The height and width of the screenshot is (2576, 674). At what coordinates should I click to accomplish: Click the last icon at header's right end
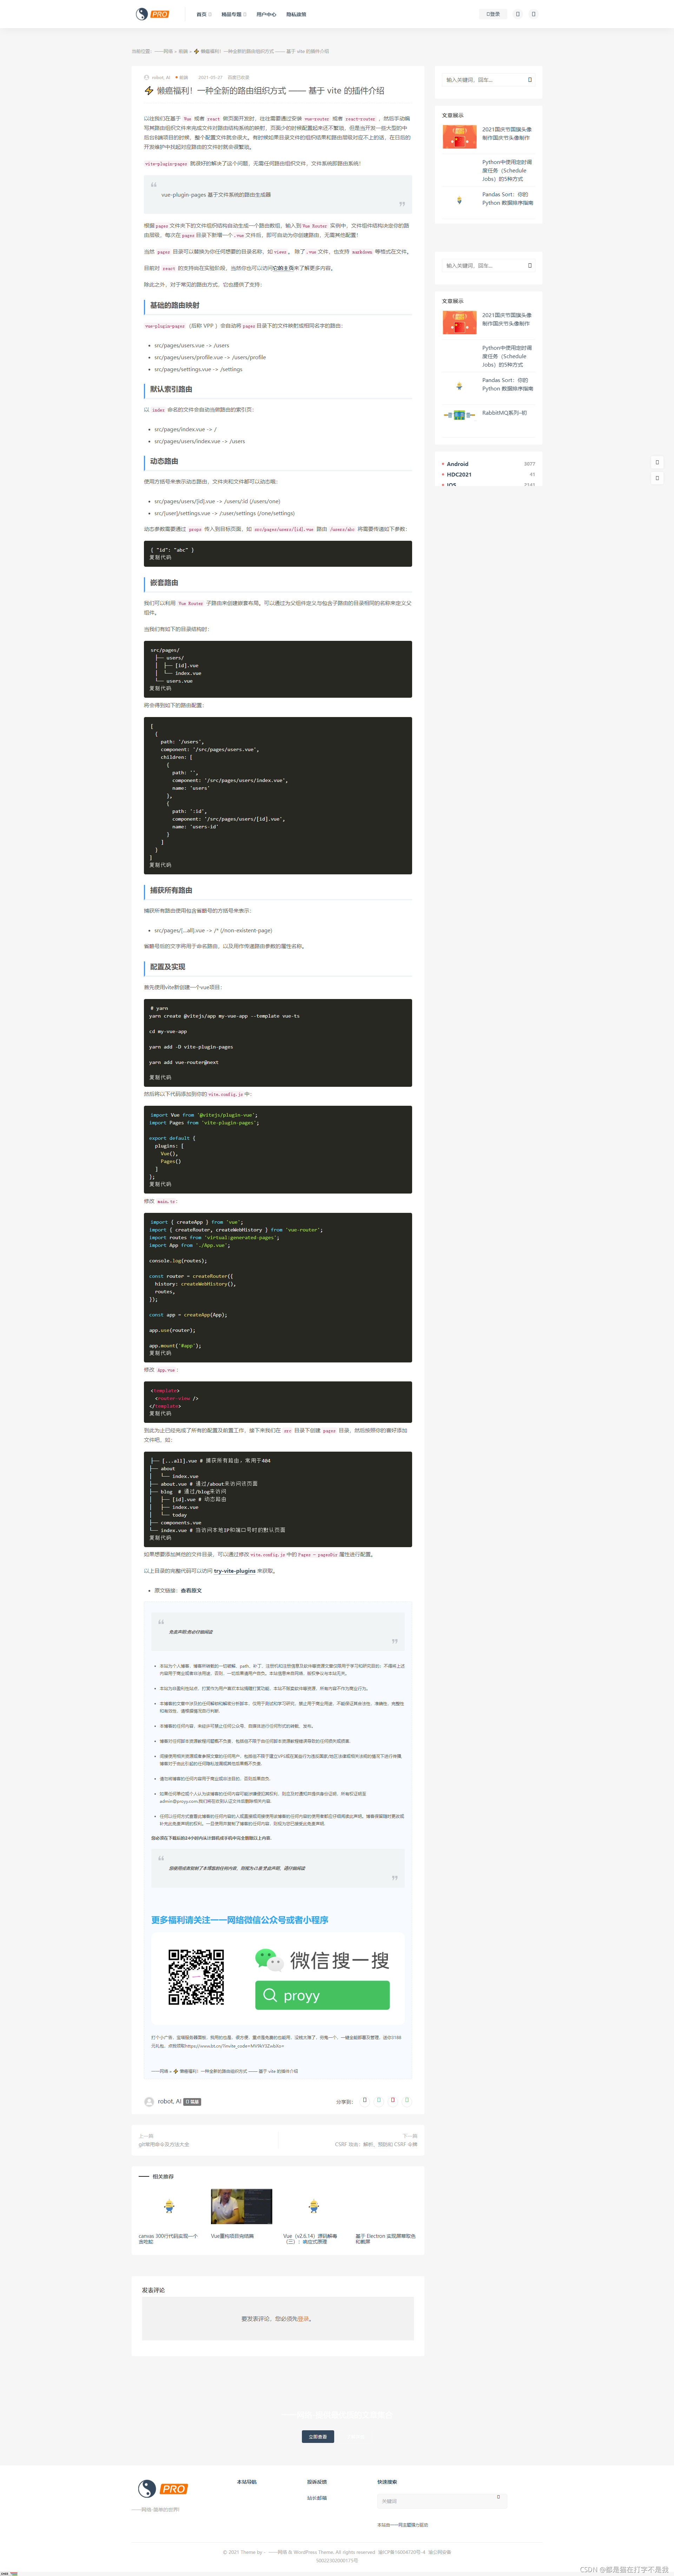click(533, 14)
